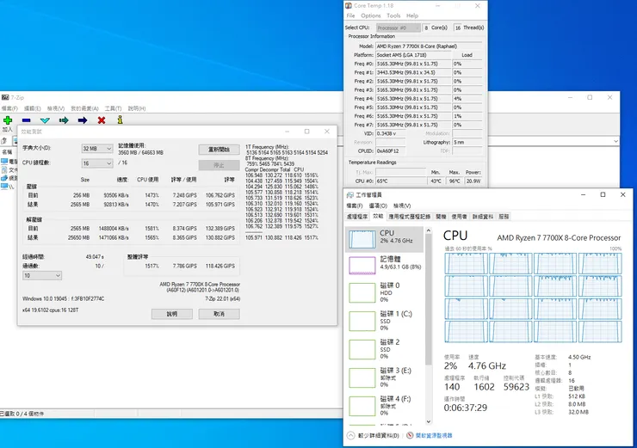Open the CPU threads count dropdown showing 16
Image resolution: width=637 pixels, height=448 pixels.
coord(97,163)
